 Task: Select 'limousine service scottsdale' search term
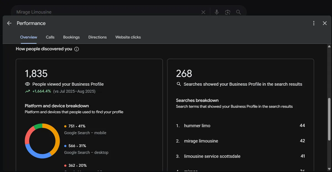point(240,156)
